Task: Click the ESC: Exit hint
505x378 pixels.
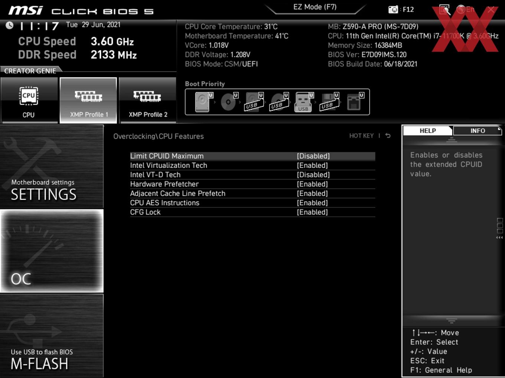Action: [427, 361]
